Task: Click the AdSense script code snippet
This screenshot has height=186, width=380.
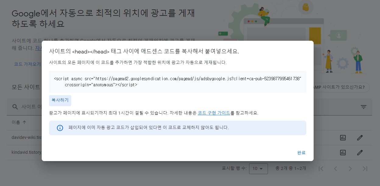Action: point(178,82)
